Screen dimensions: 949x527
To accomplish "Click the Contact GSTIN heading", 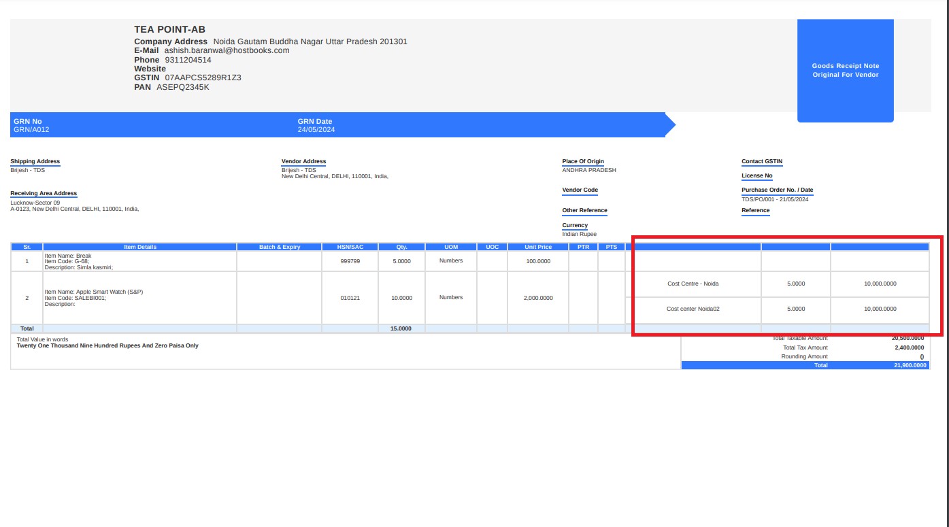I will click(762, 161).
